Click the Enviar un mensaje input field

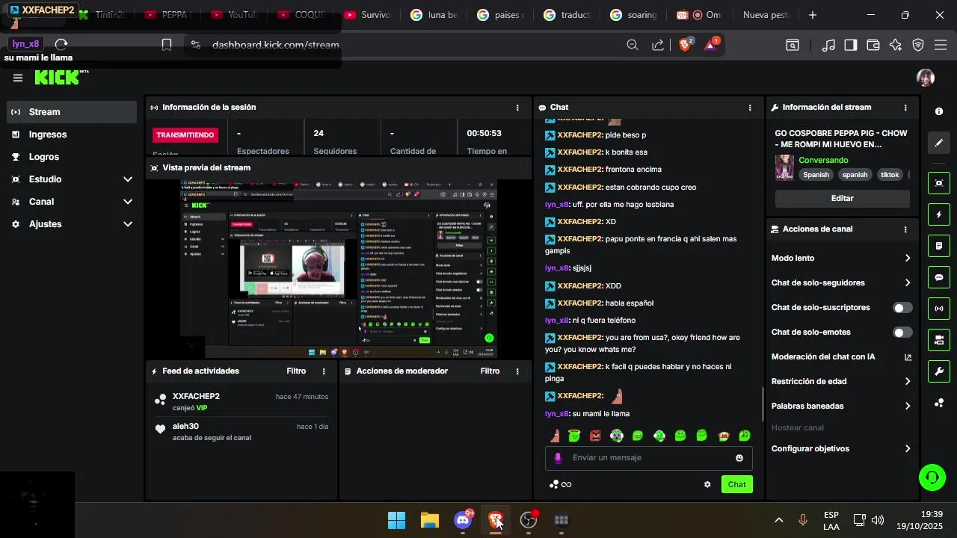pyautogui.click(x=648, y=458)
